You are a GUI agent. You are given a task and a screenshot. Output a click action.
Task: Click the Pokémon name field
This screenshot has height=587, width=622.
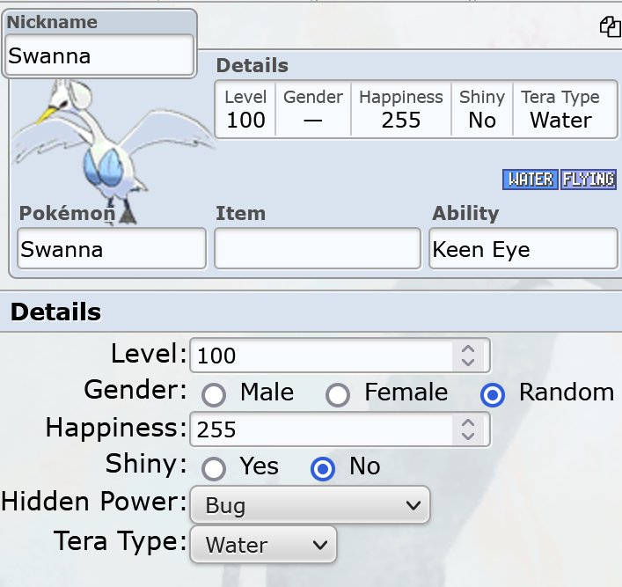tap(112, 248)
